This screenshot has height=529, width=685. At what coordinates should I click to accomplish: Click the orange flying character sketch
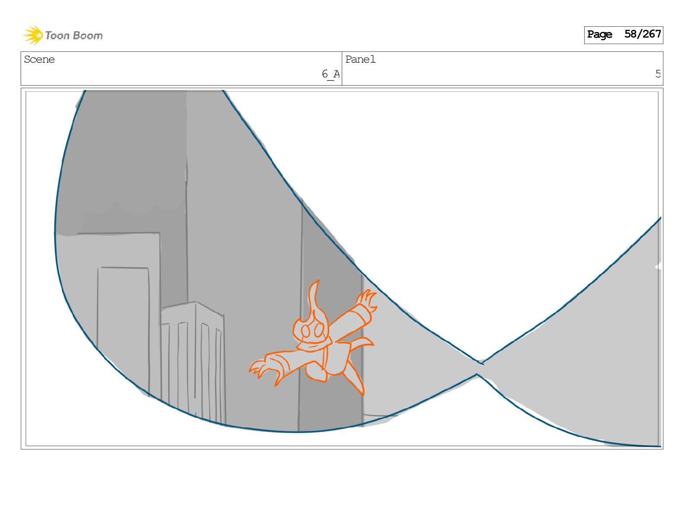[x=313, y=338]
